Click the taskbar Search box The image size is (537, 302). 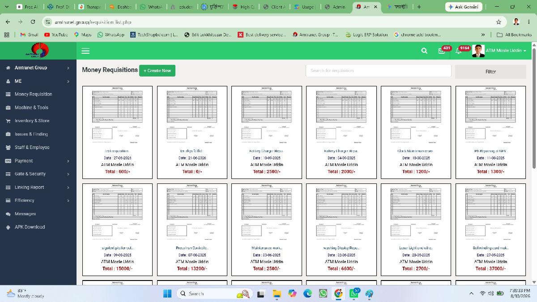pyautogui.click(x=215, y=293)
